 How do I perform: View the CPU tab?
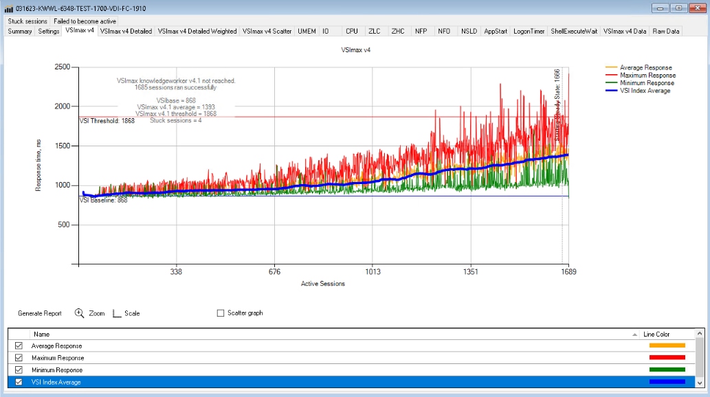coord(352,31)
